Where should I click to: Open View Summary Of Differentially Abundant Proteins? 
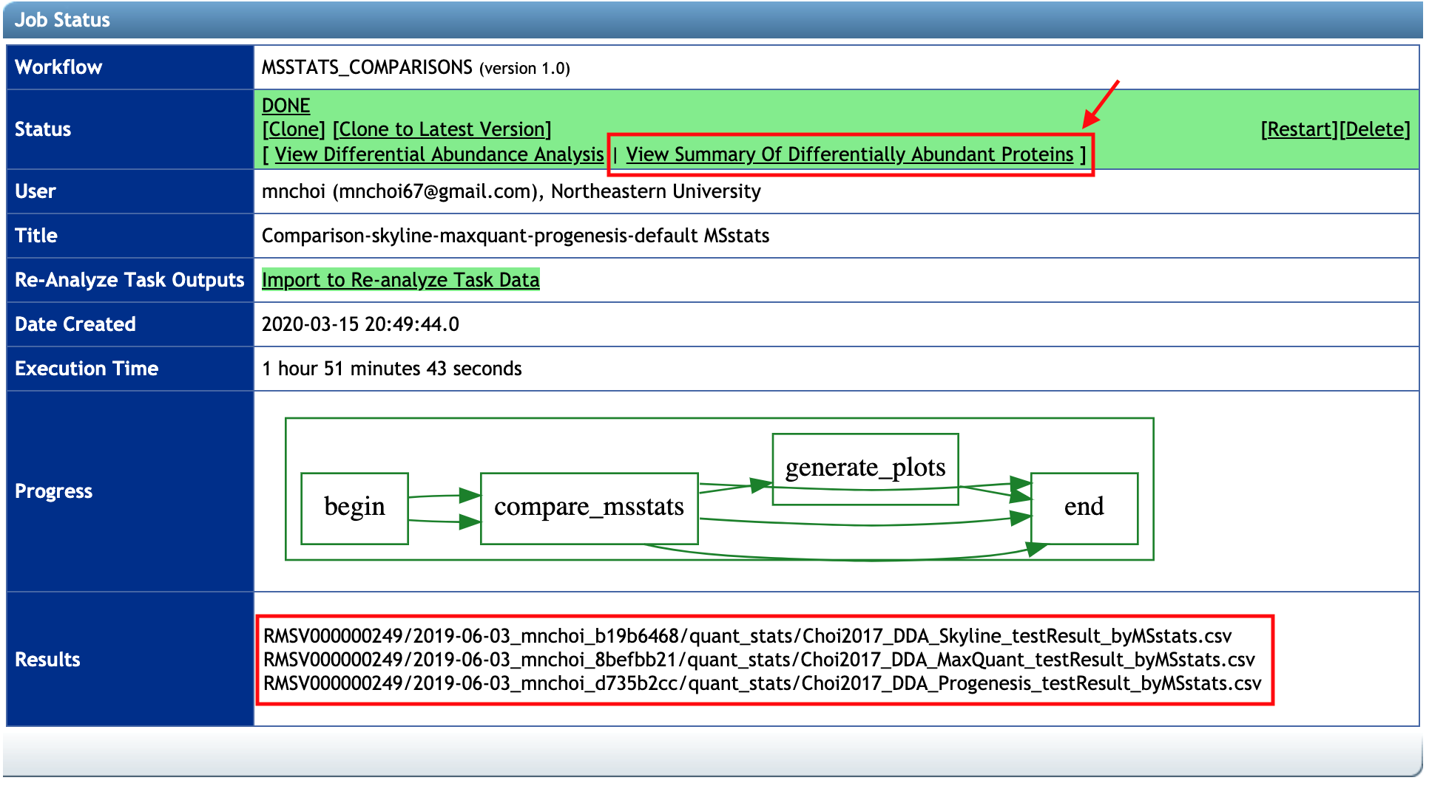[849, 154]
